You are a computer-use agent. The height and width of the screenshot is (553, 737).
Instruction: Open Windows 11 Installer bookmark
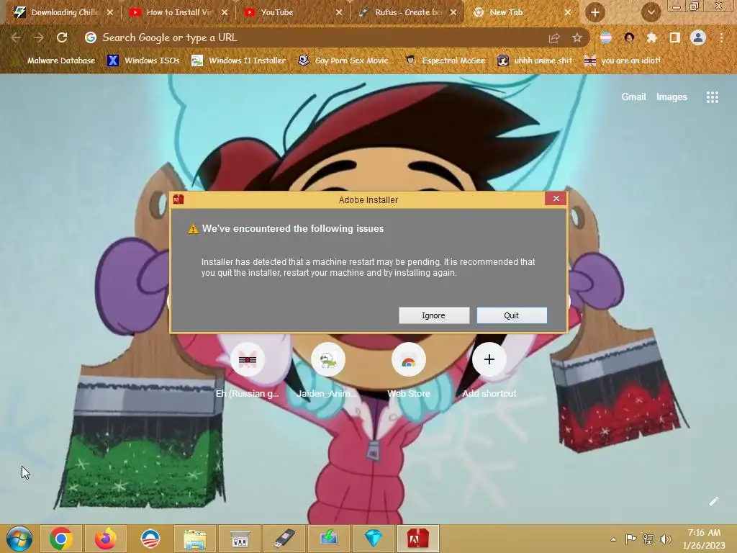239,60
